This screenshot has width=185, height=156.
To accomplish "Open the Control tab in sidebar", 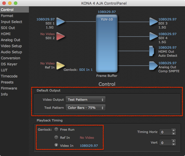I will pyautogui.click(x=14, y=9).
